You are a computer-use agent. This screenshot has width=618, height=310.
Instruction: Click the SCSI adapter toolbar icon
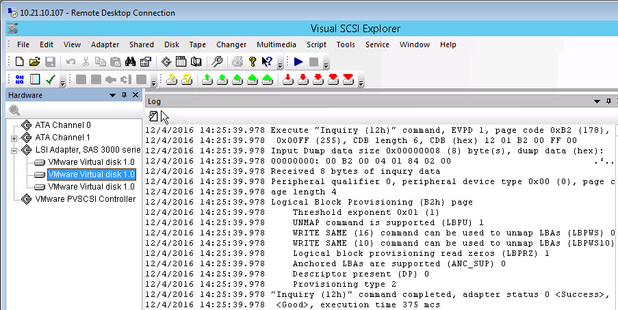[166, 62]
